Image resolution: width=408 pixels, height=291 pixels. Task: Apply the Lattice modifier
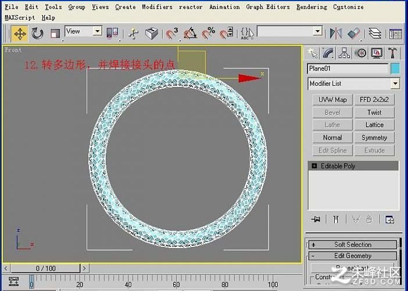tap(374, 125)
